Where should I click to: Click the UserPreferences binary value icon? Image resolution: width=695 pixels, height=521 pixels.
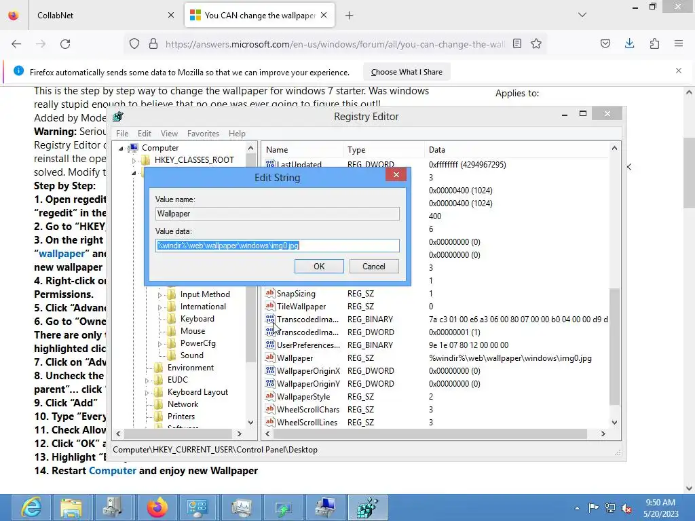(x=270, y=345)
